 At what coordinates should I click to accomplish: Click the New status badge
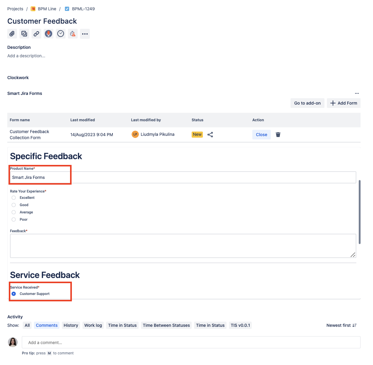[x=197, y=134]
